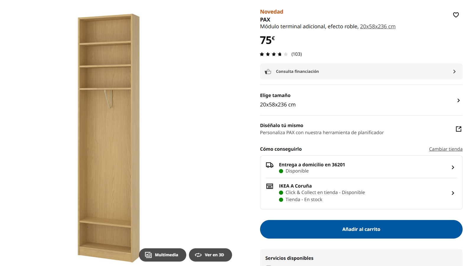Click the store building icon for IKEA A Coruña
Viewport: 475px width, 266px height.
270,186
